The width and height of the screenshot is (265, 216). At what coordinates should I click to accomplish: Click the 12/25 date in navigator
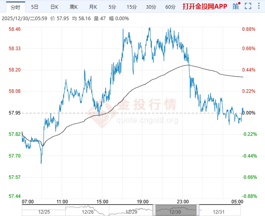click(44, 212)
